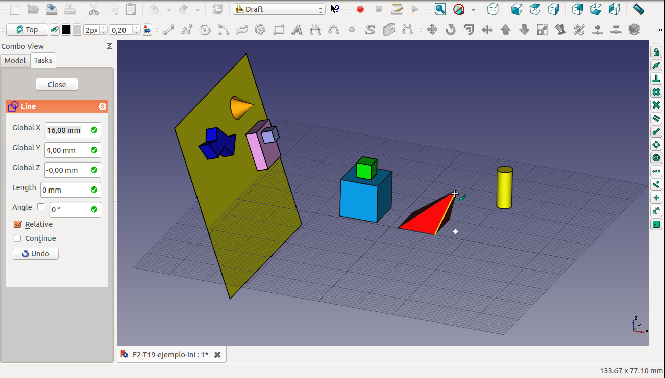Open the Draft workbench dropdown
The height and width of the screenshot is (378, 665).
pyautogui.click(x=279, y=9)
